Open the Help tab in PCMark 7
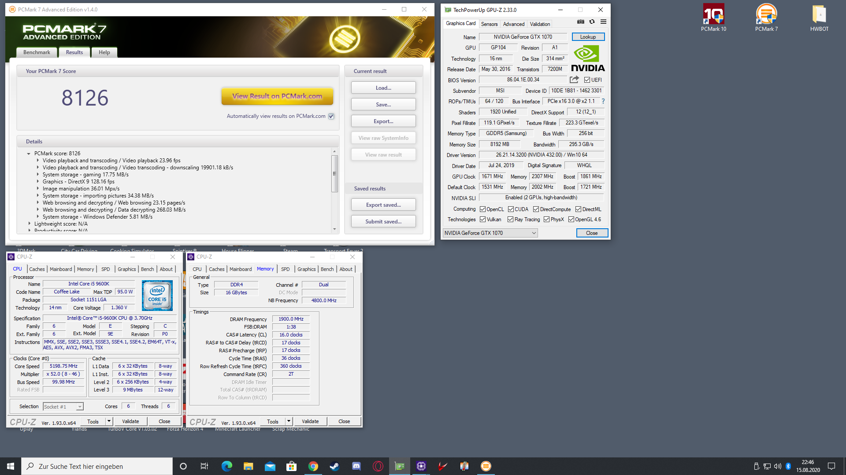The height and width of the screenshot is (475, 846). coord(104,52)
